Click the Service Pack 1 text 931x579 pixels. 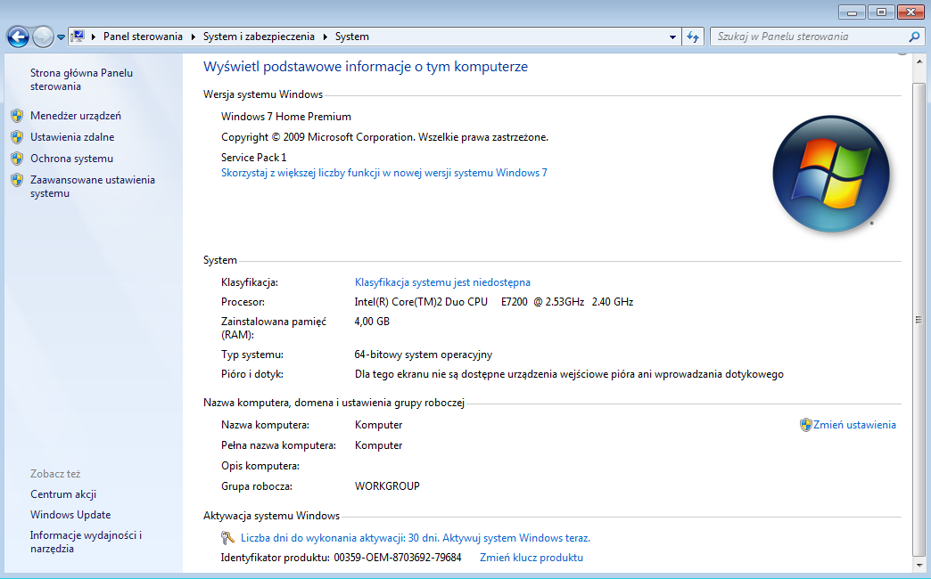click(x=253, y=157)
